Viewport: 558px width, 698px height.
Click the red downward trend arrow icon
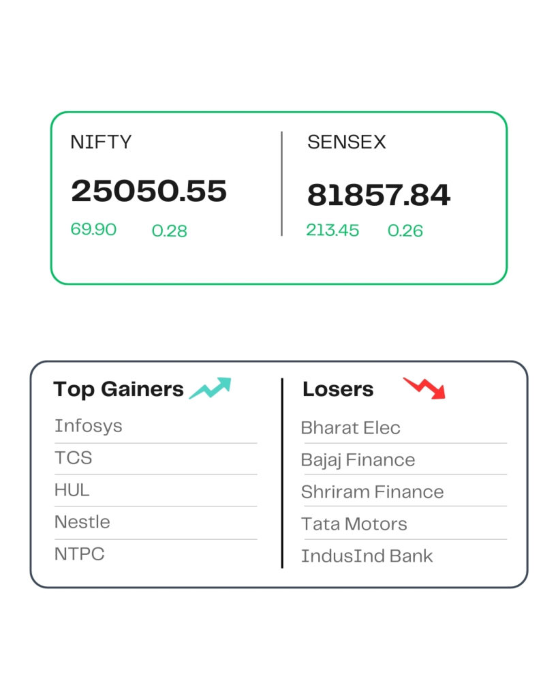pos(424,388)
